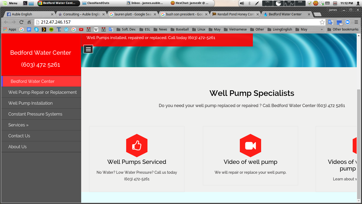Viewport: 362px width, 204px height.
Task: Open the Zoom extension icon
Action: [348, 22]
